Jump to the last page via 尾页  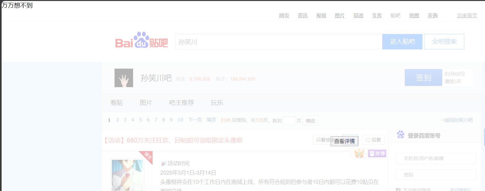point(211,120)
